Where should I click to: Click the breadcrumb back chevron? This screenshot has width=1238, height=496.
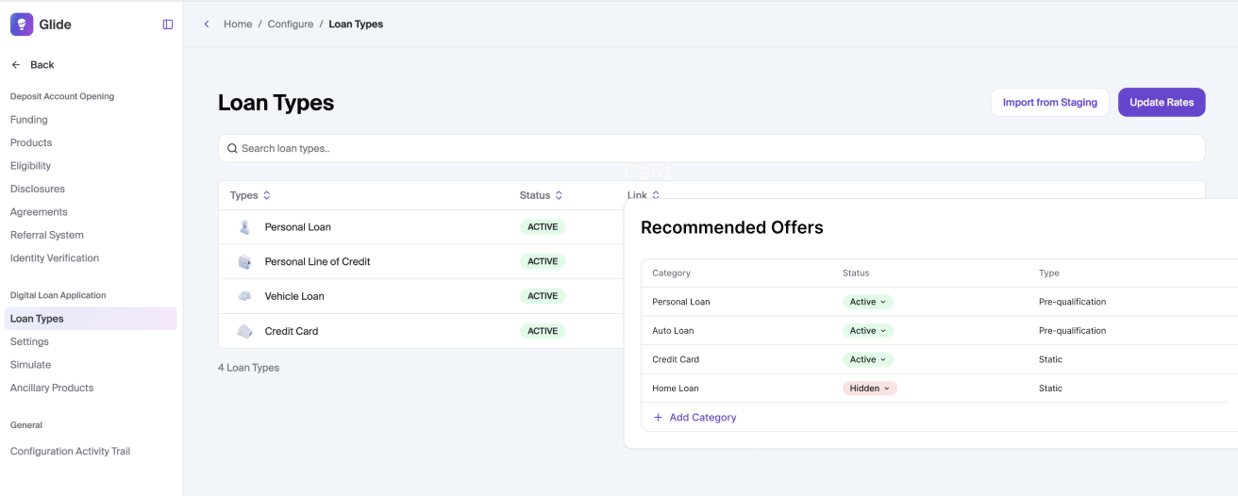(207, 25)
